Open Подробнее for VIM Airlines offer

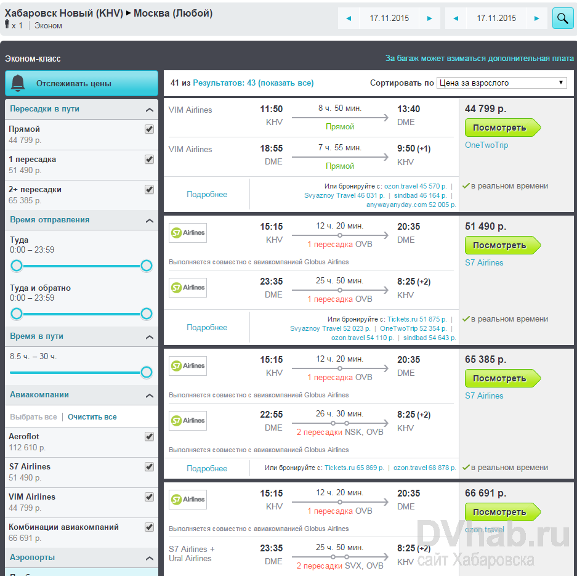(207, 194)
